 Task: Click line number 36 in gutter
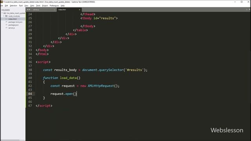30,62
